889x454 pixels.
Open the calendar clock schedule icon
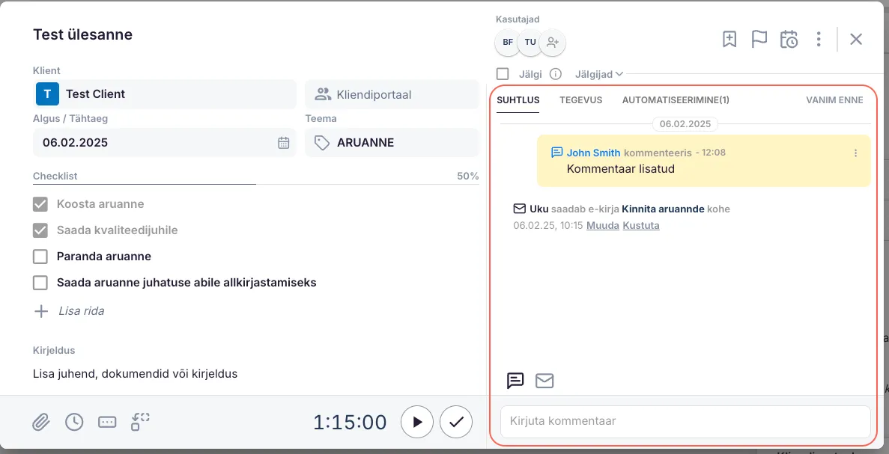pyautogui.click(x=789, y=39)
